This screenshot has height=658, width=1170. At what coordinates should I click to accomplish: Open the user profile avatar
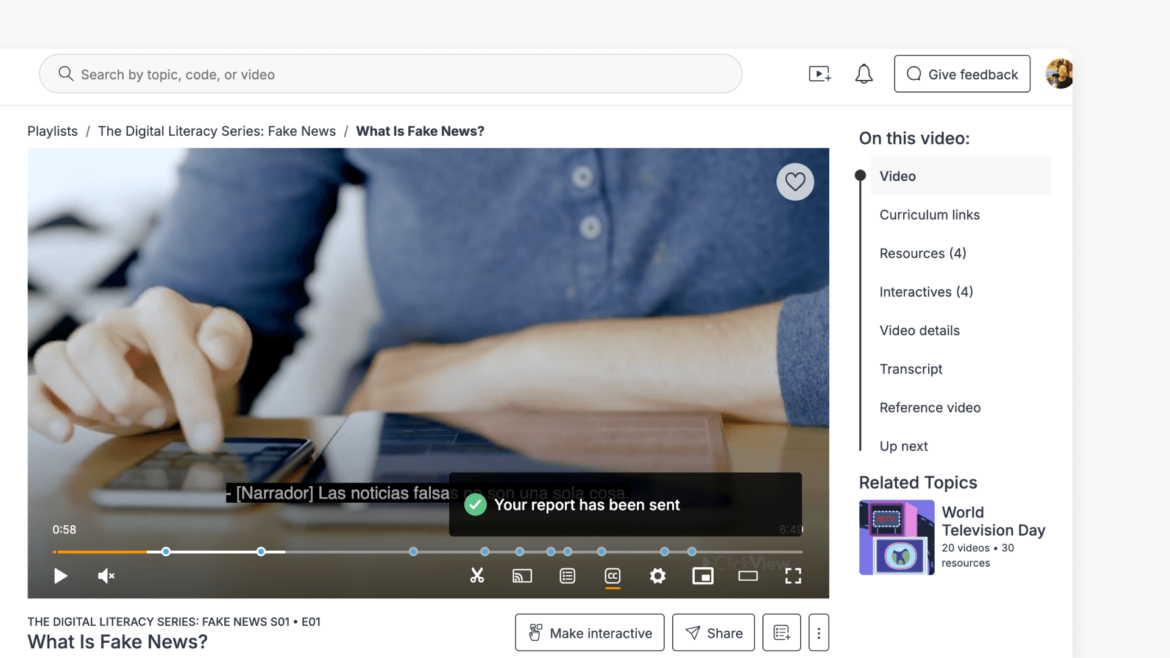coord(1060,74)
